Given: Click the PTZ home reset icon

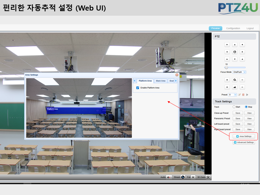Looking at the screenshot, I should (x=235, y=52).
